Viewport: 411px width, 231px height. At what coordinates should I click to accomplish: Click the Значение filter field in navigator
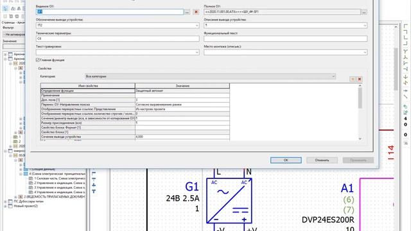[13, 46]
